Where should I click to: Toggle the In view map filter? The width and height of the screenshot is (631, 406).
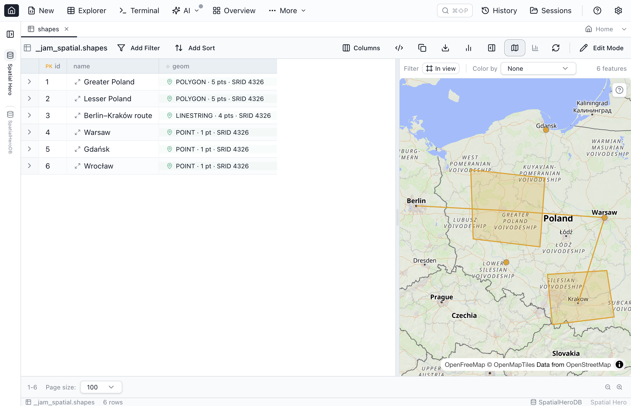pos(441,69)
